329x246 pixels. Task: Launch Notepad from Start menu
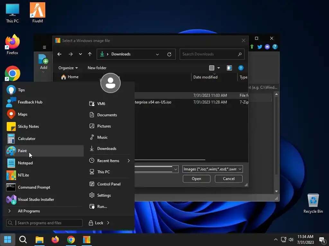pyautogui.click(x=44, y=163)
